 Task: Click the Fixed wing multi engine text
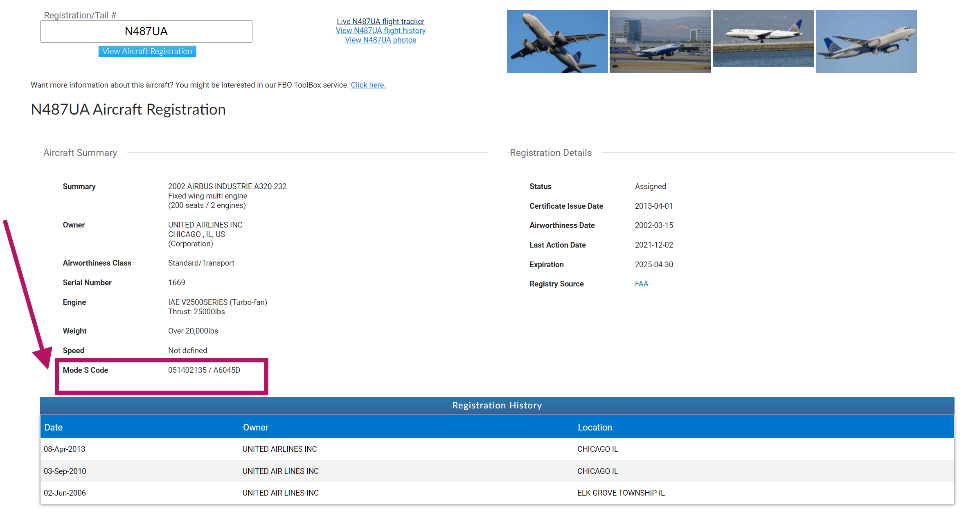click(x=208, y=196)
